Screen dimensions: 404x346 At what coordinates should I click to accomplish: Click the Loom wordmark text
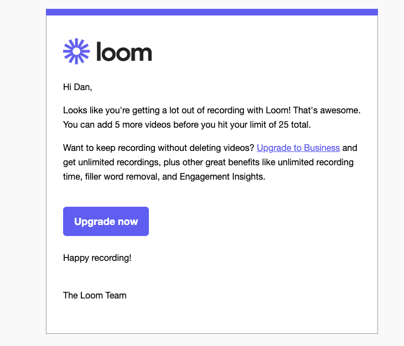point(124,52)
